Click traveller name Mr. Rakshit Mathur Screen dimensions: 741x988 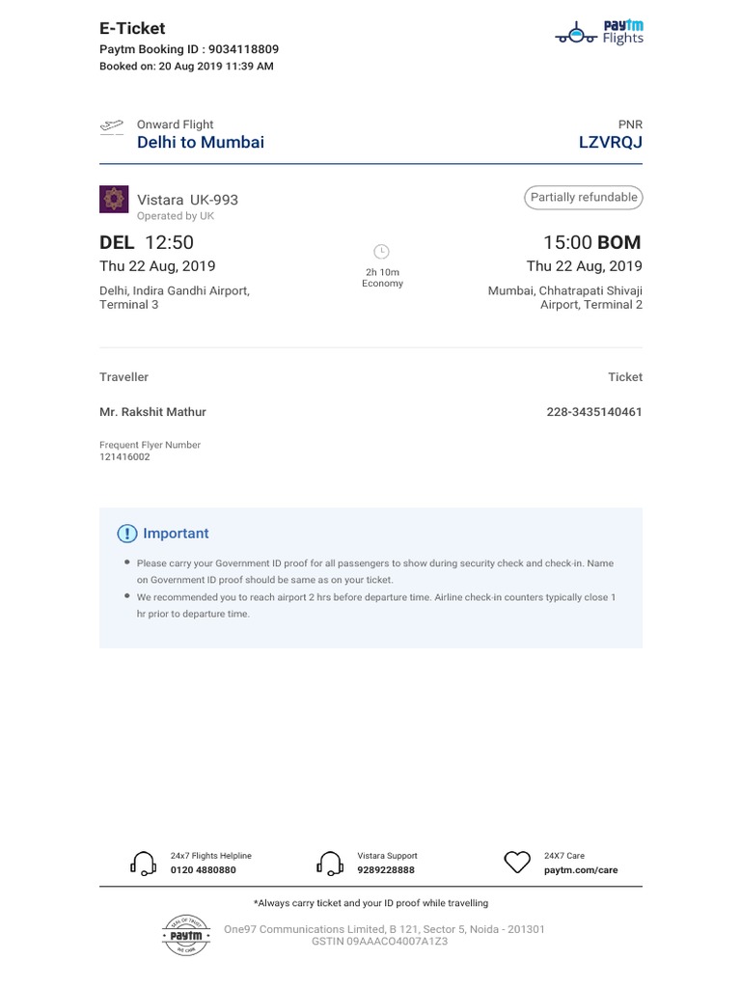(x=152, y=412)
